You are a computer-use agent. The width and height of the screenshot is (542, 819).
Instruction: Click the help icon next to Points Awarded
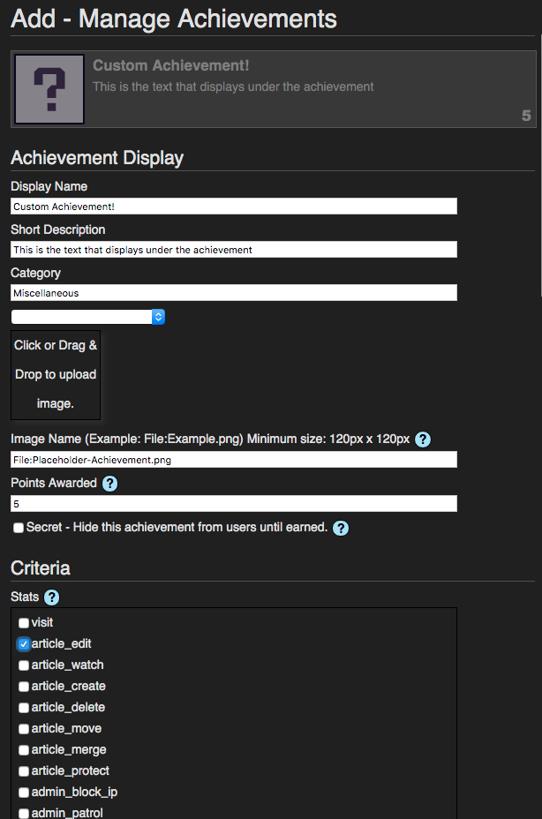point(110,484)
